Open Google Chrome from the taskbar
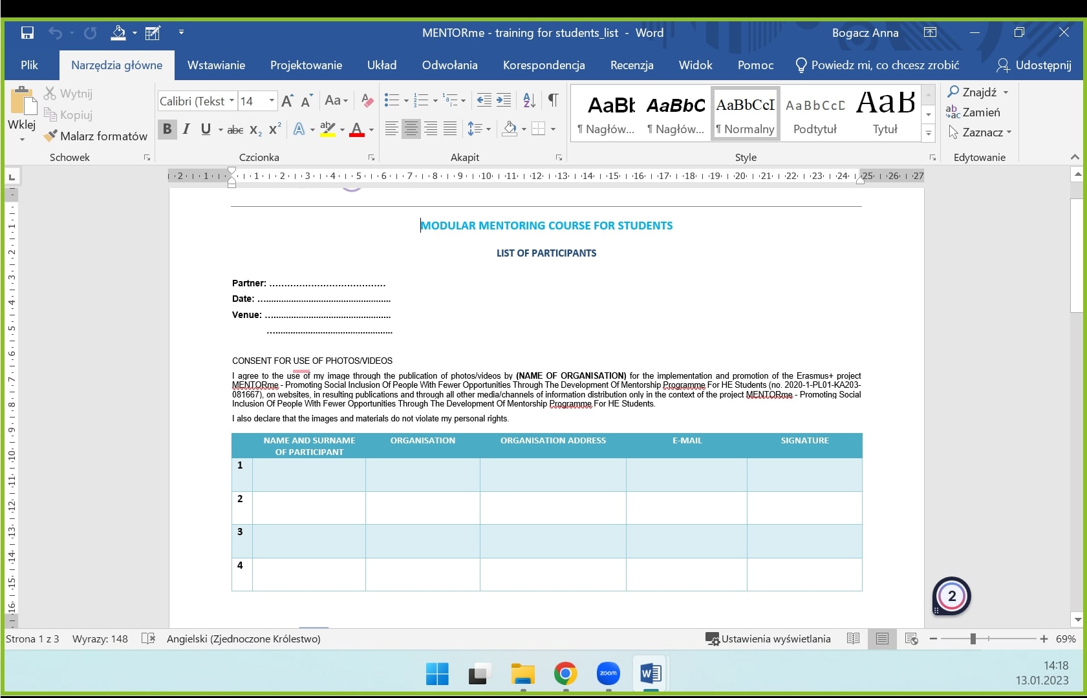Screen dimensions: 1087x698 565,674
